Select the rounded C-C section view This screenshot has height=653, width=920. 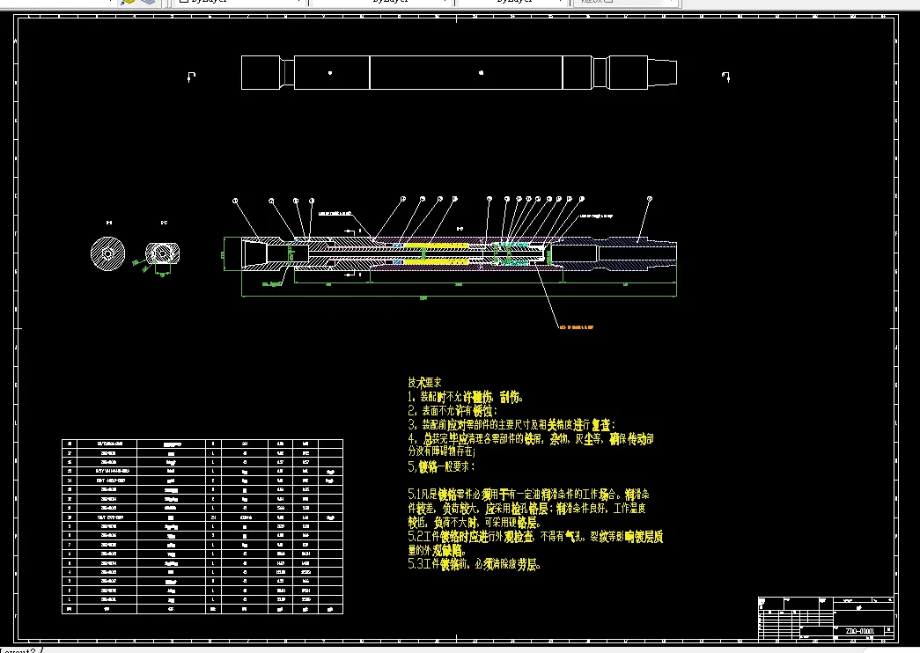click(163, 253)
